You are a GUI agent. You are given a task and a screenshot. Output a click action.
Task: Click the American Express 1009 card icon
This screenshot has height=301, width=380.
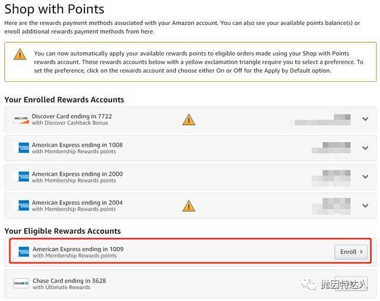point(23,252)
